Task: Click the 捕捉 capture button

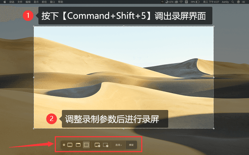Action: coord(131,145)
